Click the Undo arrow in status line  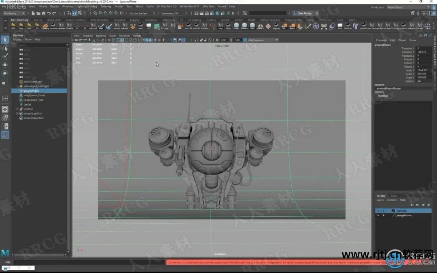[x=49, y=13]
